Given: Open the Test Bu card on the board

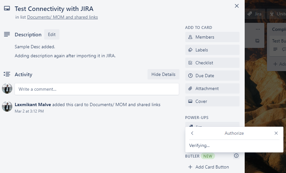Looking at the screenshot, I should pyautogui.click(x=278, y=46).
